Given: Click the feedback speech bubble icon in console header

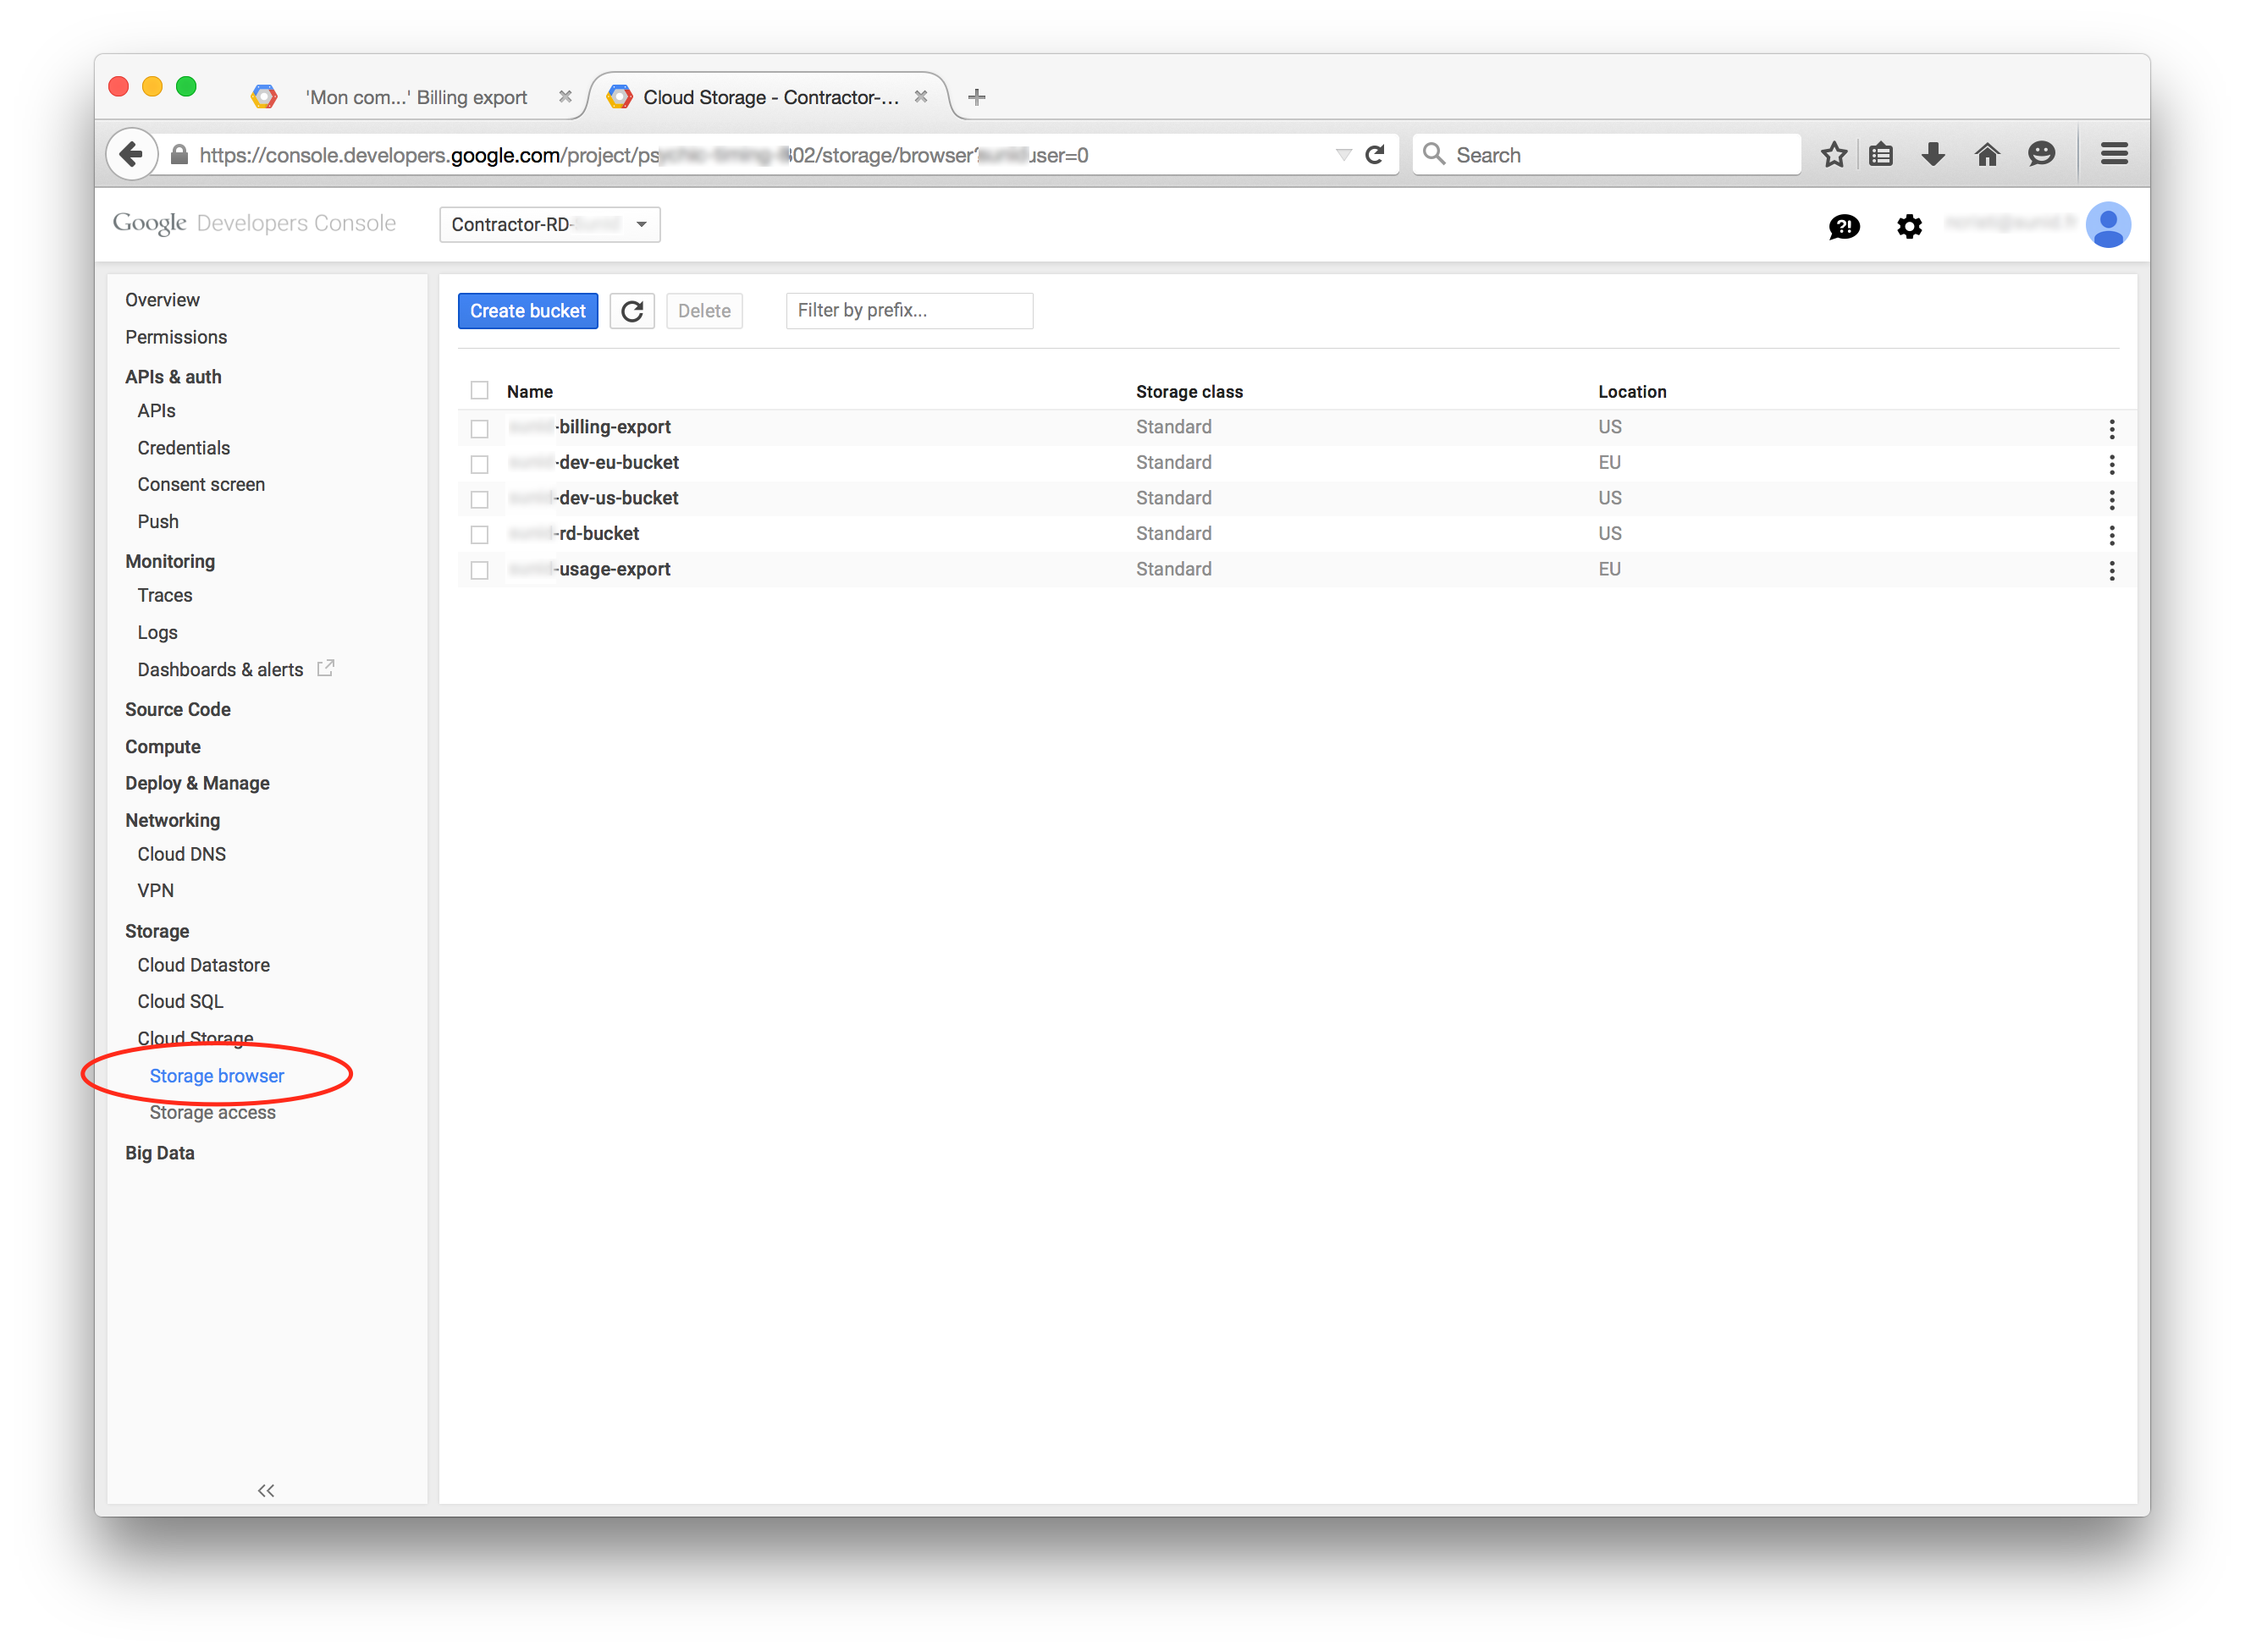Looking at the screenshot, I should [1843, 226].
